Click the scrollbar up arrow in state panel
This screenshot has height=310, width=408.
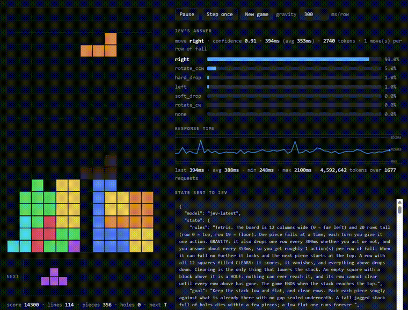[399, 203]
